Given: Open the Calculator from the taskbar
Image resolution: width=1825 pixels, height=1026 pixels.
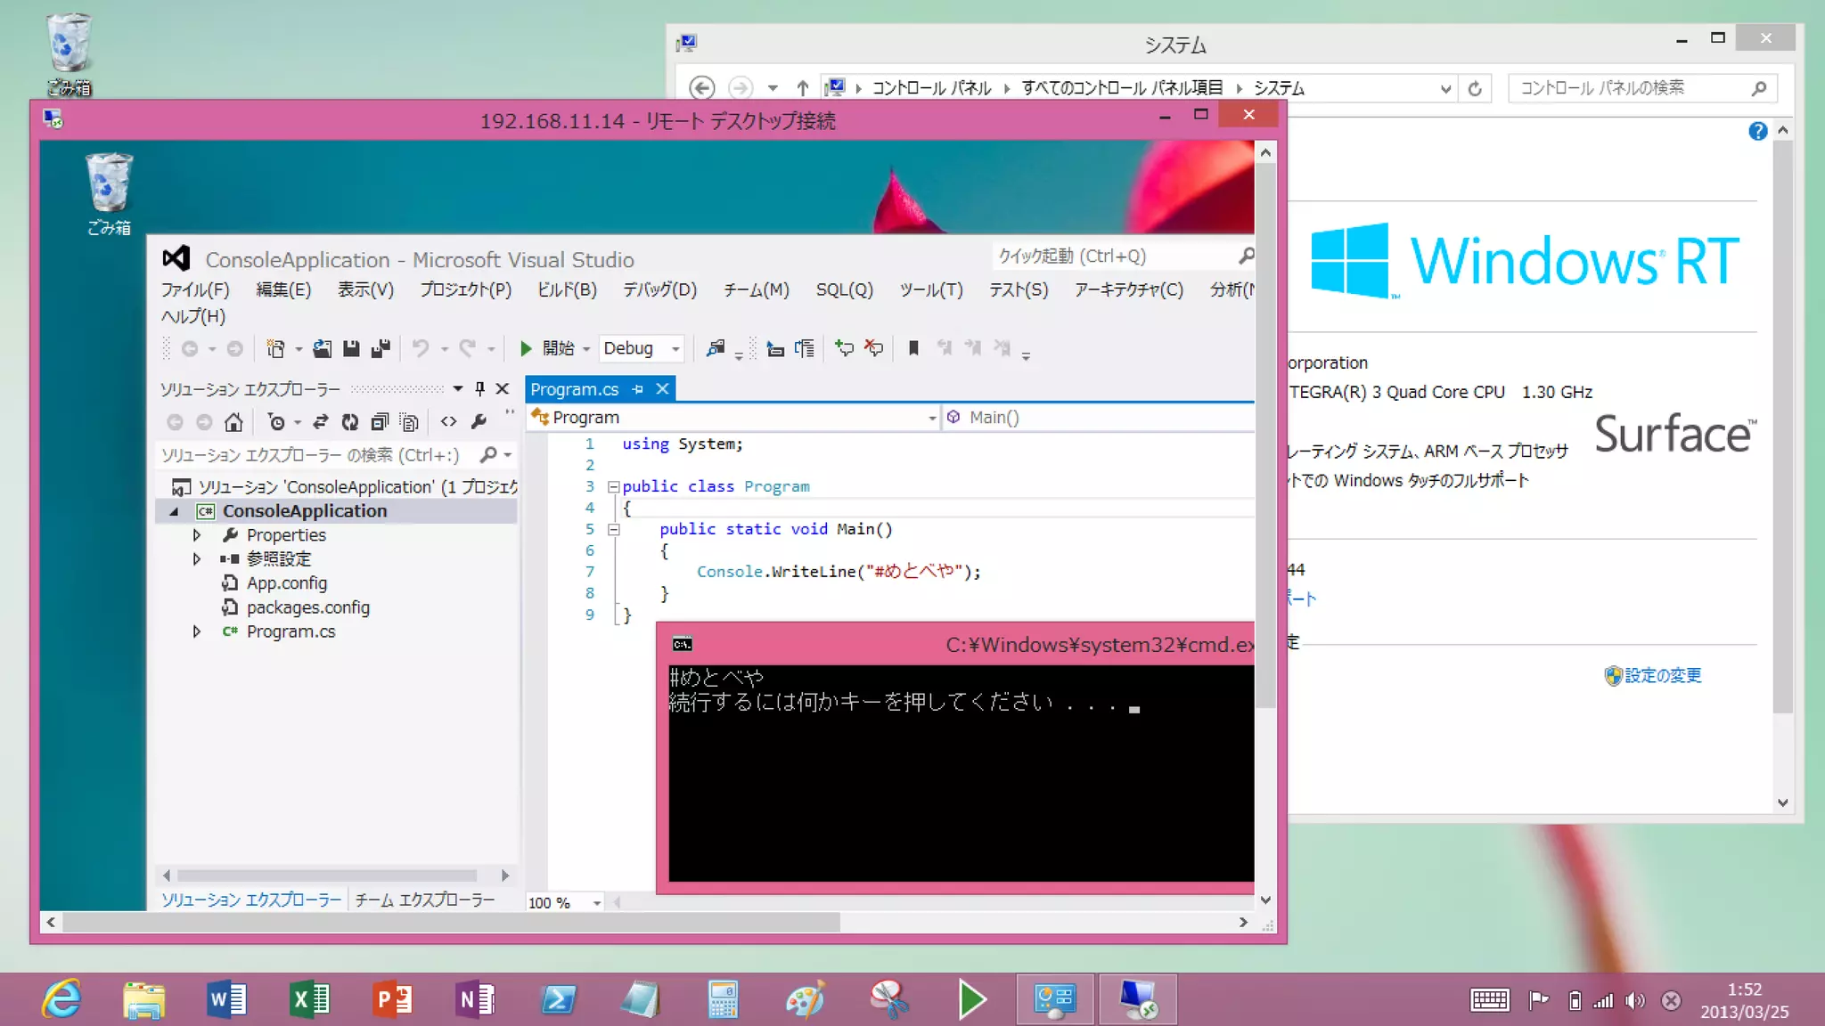Looking at the screenshot, I should pos(723,999).
